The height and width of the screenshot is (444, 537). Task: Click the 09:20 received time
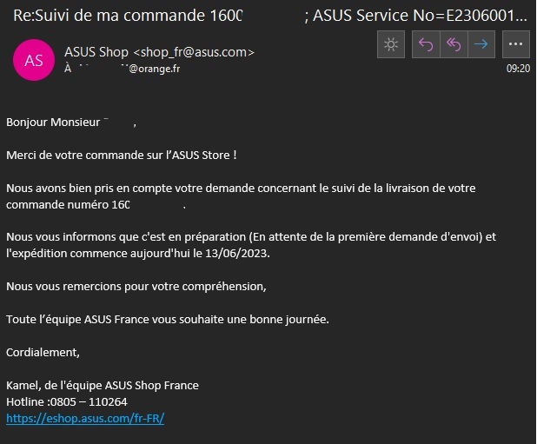coord(518,68)
